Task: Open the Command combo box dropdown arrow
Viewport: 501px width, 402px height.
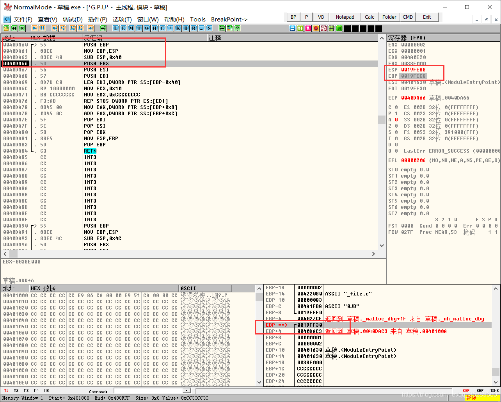Action: [x=186, y=391]
